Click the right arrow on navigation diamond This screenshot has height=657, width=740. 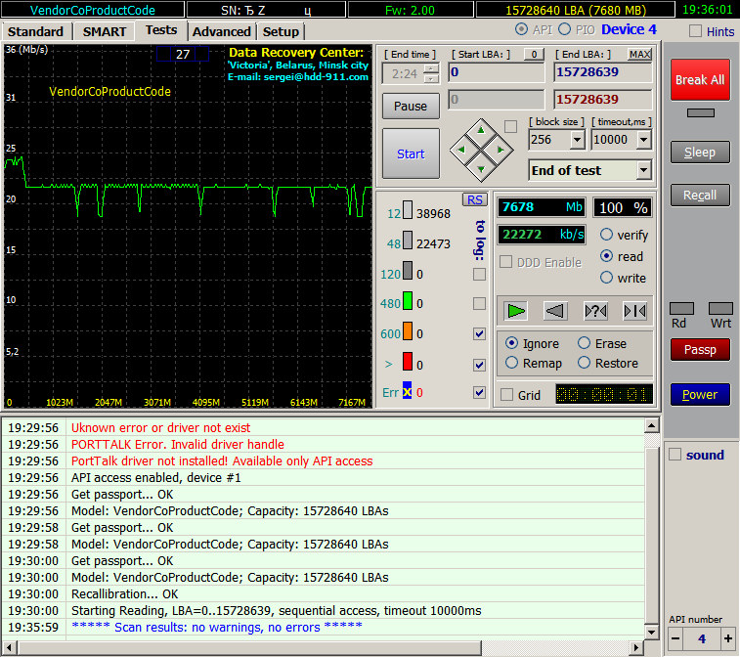coord(500,150)
